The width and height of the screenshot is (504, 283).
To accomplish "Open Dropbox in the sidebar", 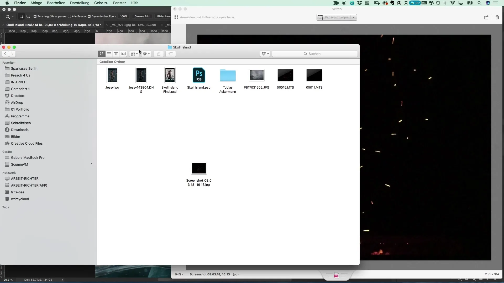I will tap(18, 96).
